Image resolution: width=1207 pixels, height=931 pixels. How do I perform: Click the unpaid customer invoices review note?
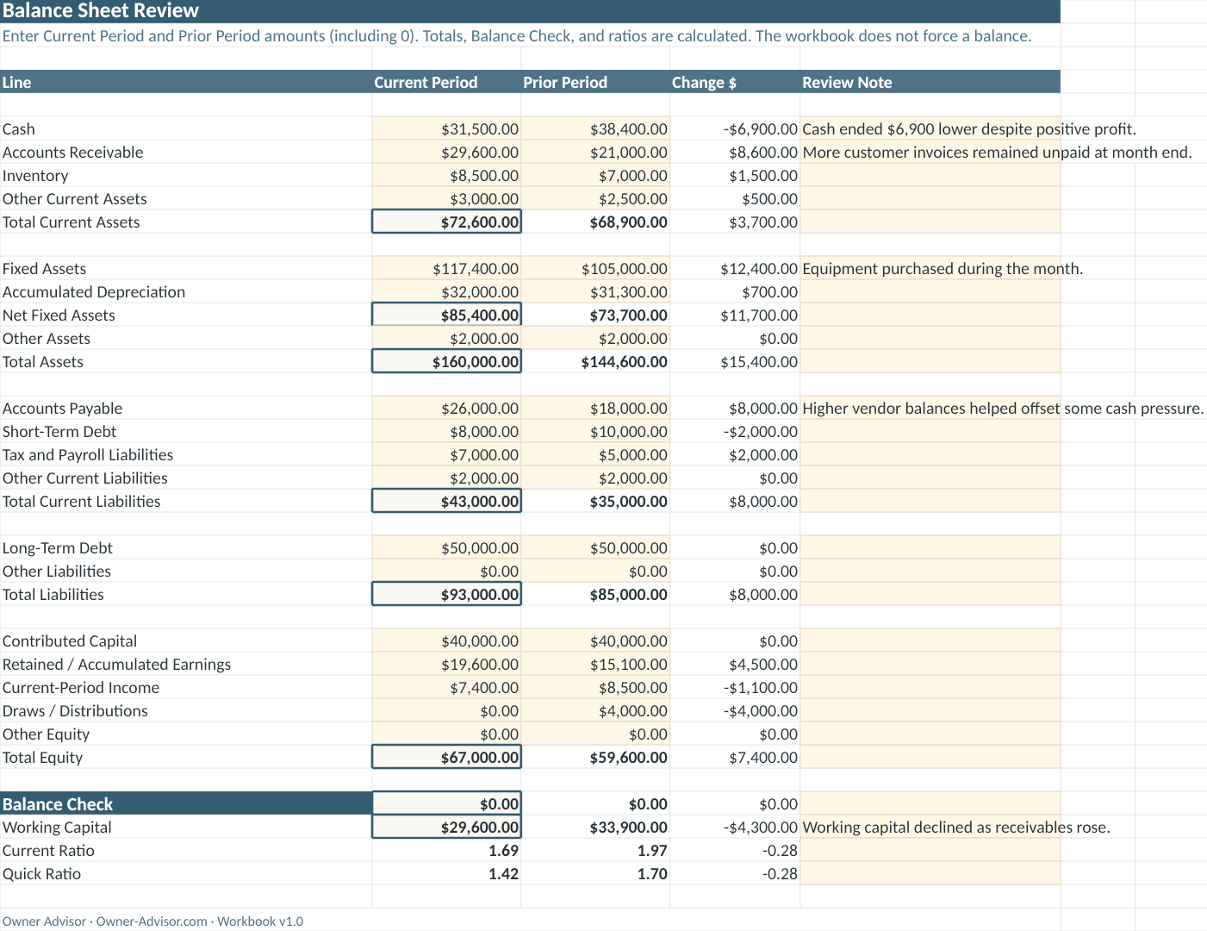(998, 152)
